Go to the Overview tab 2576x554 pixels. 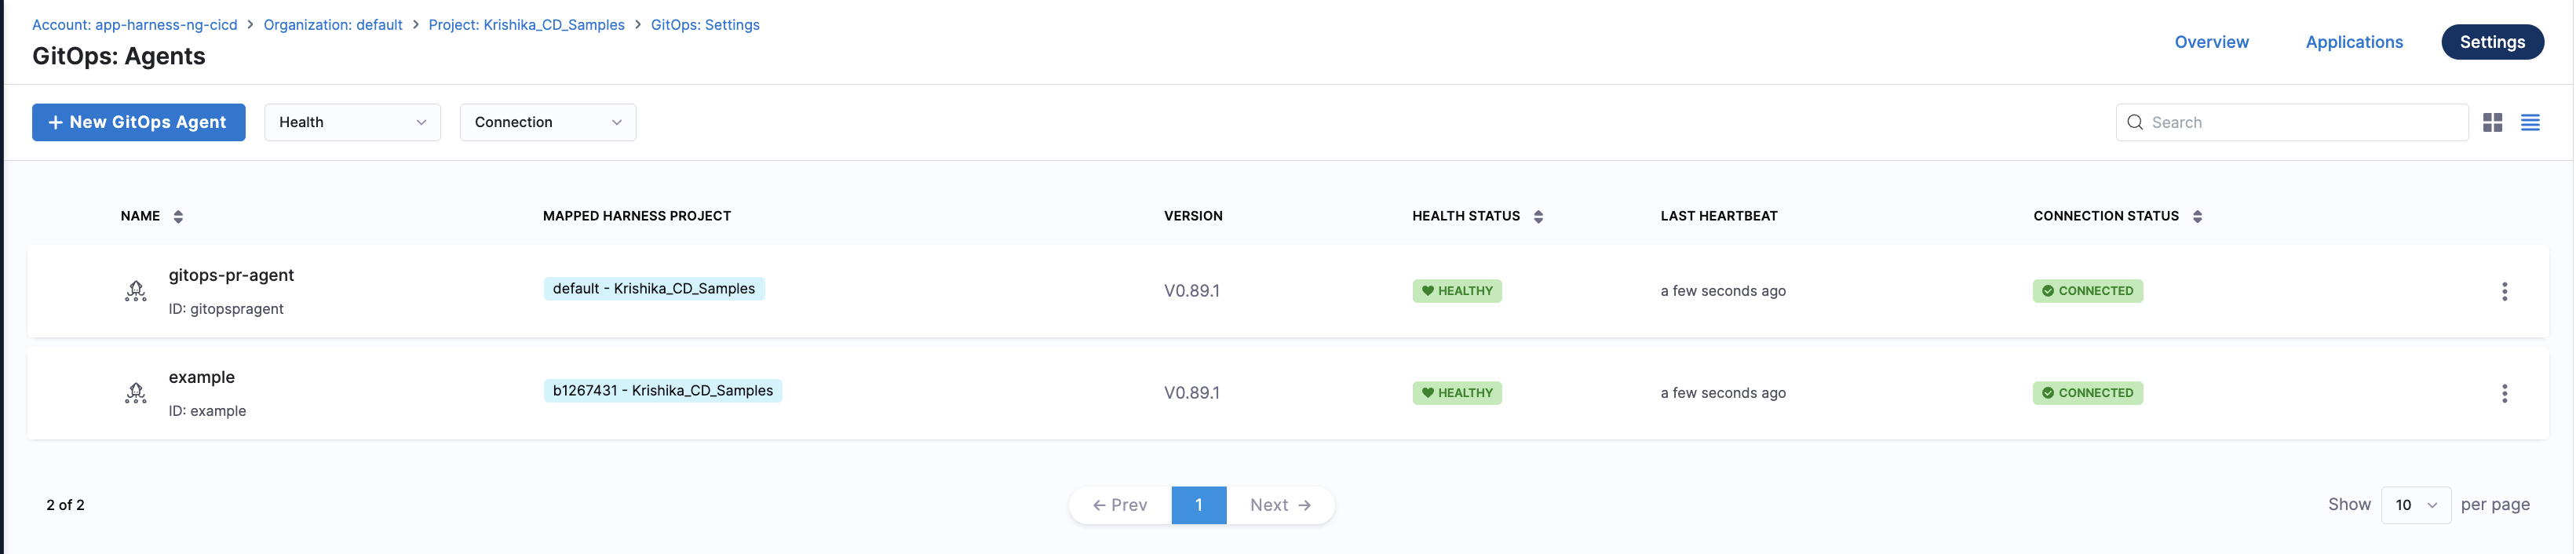click(x=2211, y=42)
